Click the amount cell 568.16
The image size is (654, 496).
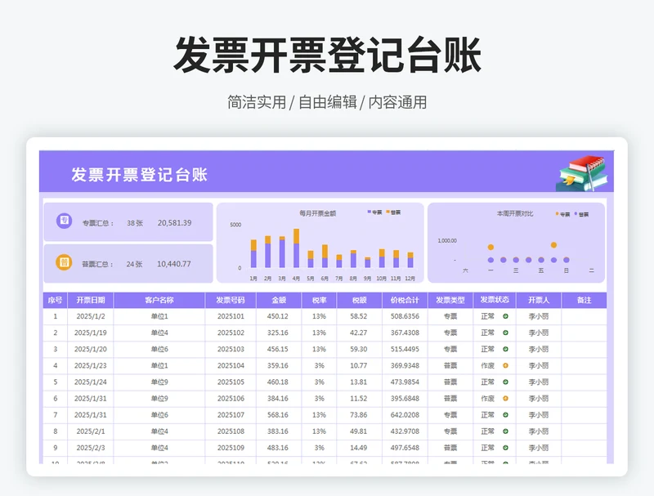277,415
